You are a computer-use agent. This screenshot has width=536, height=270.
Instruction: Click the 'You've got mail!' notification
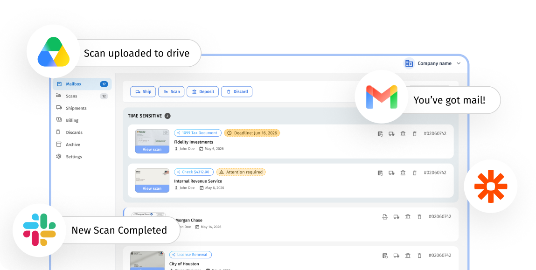coord(449,100)
